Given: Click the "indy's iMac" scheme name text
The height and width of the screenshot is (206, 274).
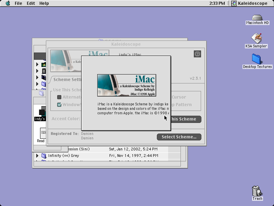Looking at the screenshot, I should pos(130,55).
